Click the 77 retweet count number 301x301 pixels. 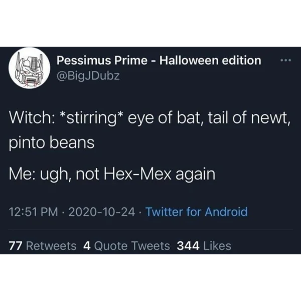16,246
